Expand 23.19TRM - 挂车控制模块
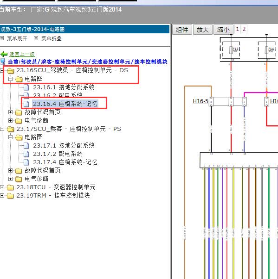The image size is (278, 279). point(2,195)
